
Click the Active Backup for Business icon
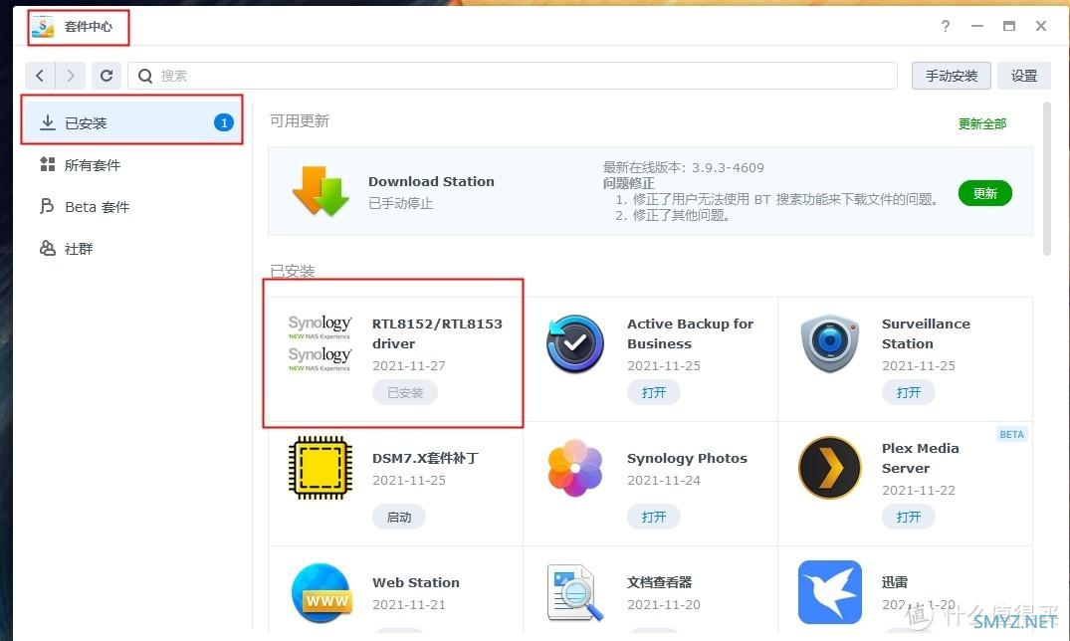[574, 343]
